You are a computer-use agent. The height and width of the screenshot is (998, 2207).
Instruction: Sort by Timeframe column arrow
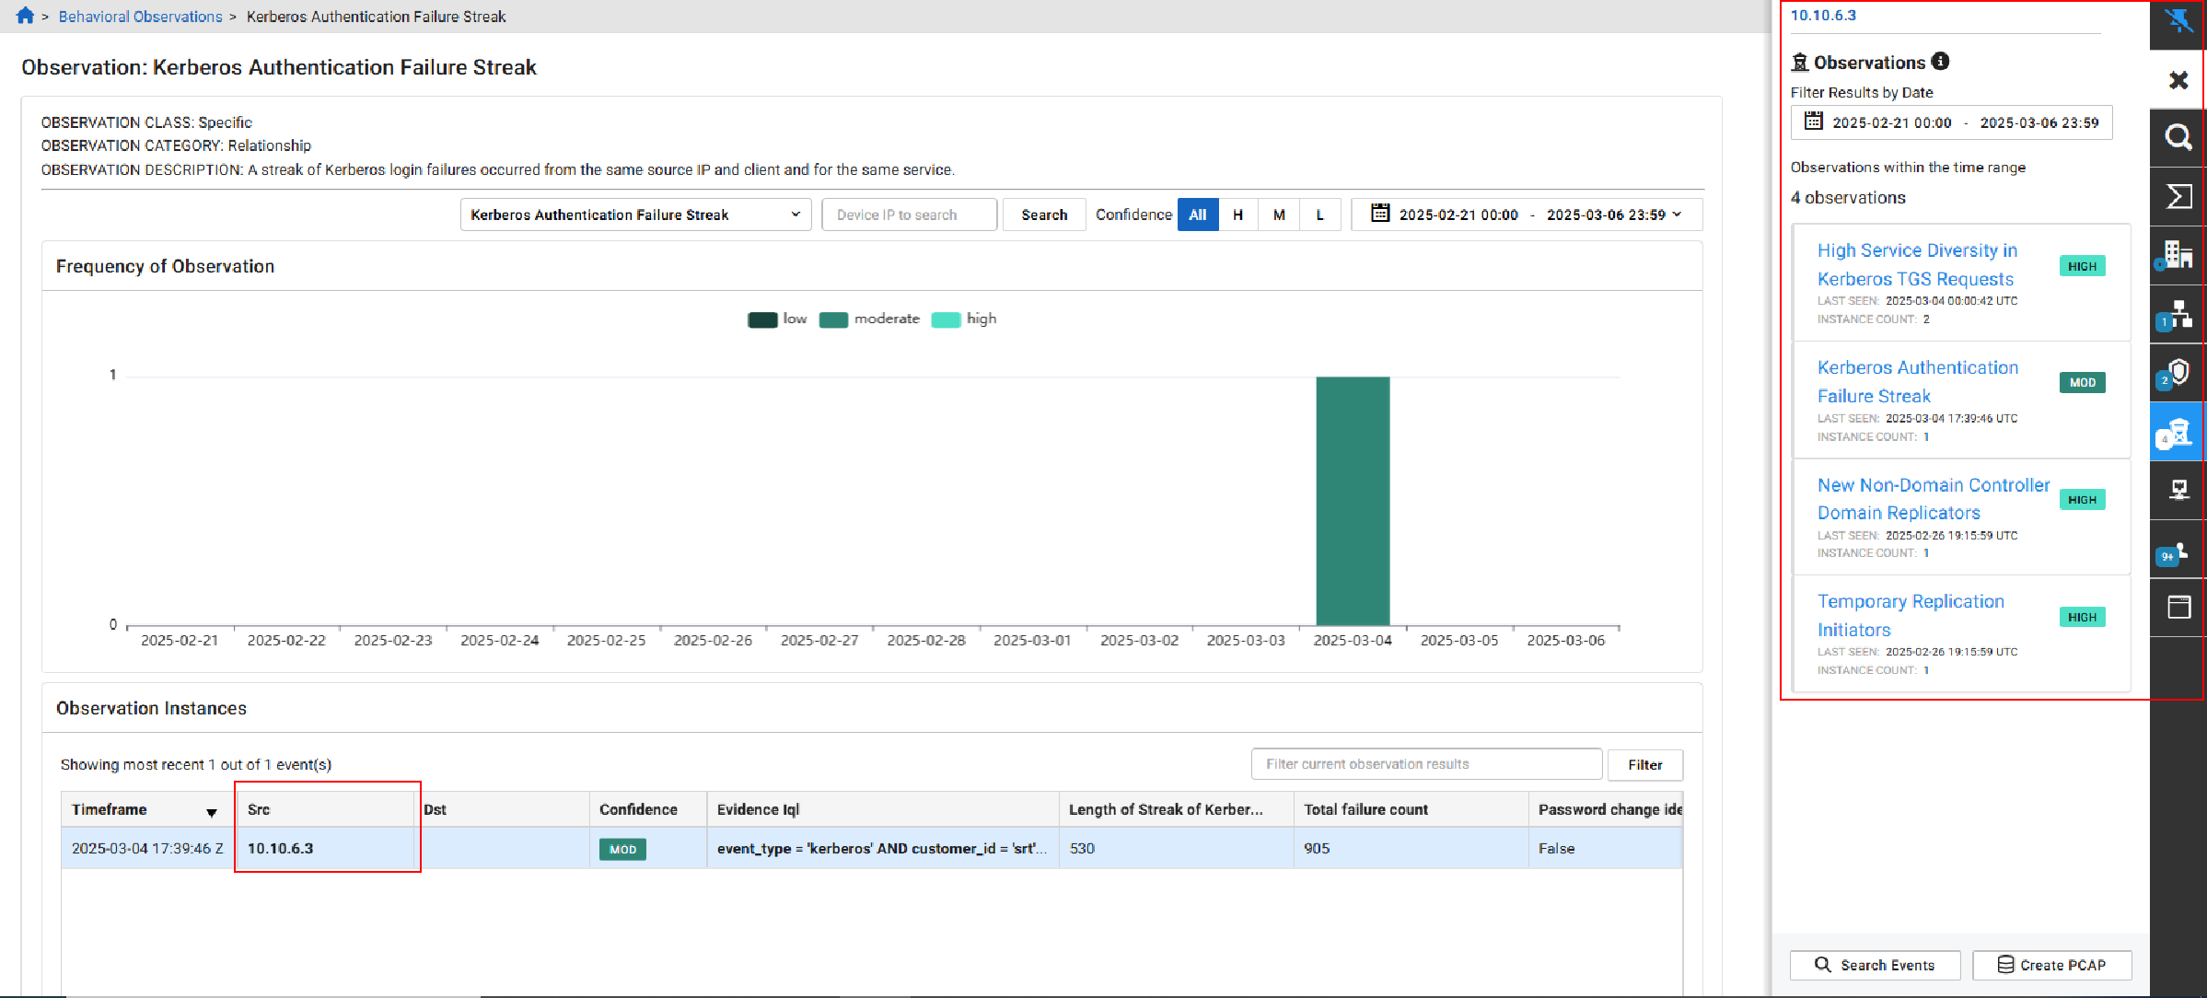pyautogui.click(x=211, y=812)
